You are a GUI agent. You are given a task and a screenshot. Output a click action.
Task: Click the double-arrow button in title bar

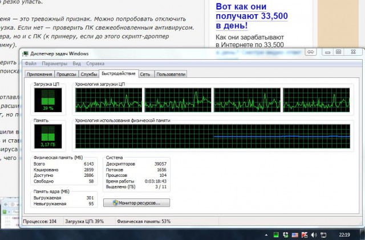310,52
